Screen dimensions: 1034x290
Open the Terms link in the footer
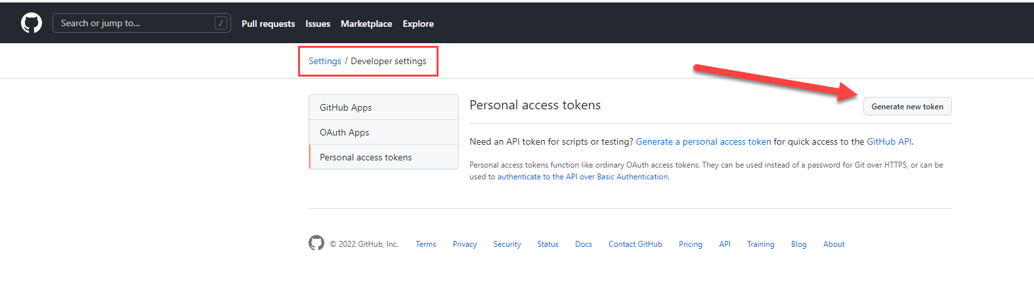(426, 244)
